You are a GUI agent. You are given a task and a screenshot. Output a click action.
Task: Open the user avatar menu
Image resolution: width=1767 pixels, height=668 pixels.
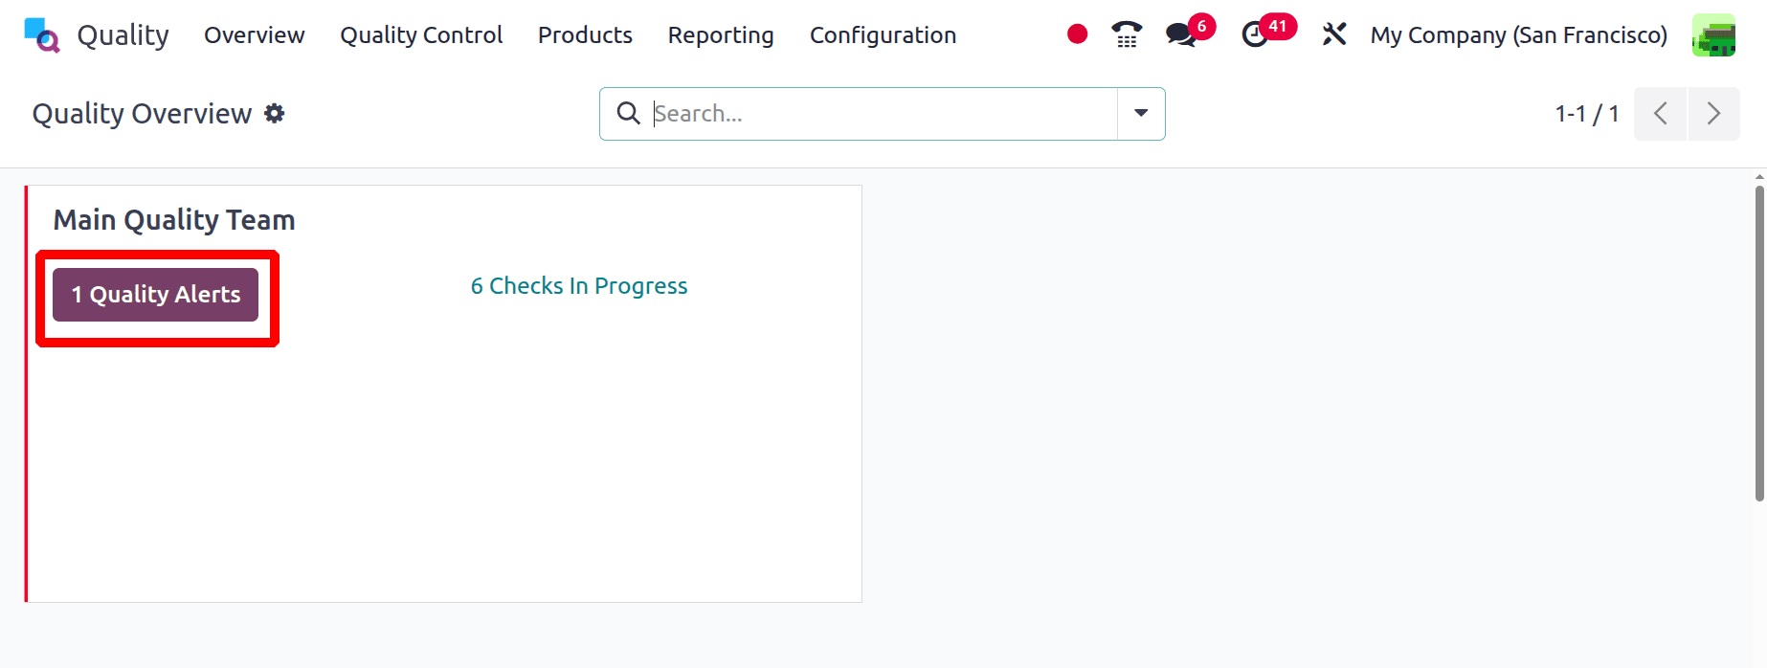[1713, 35]
